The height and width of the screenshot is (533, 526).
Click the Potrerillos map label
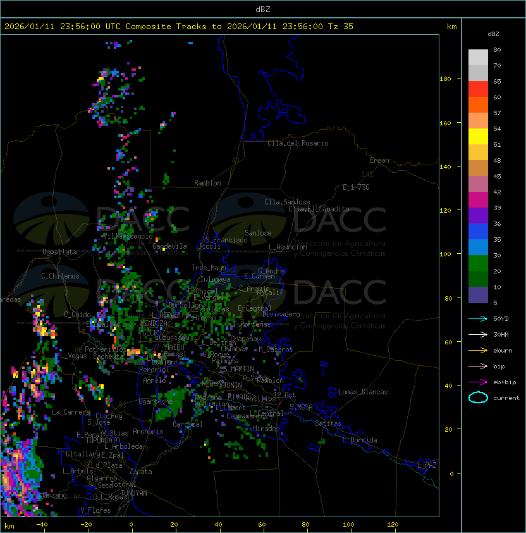pos(106,349)
